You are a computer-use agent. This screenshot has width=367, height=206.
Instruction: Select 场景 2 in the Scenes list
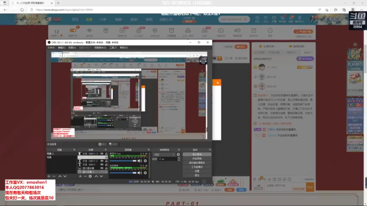61,154
